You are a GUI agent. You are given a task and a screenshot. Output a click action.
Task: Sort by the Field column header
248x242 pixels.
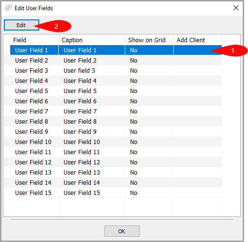click(x=34, y=40)
